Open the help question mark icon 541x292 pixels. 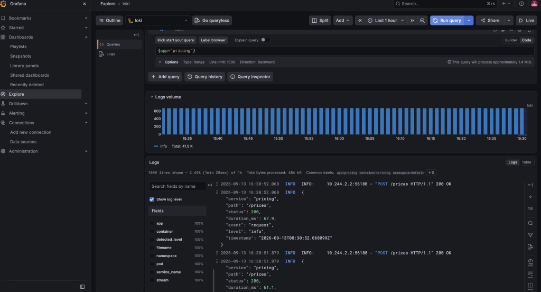coord(521,4)
